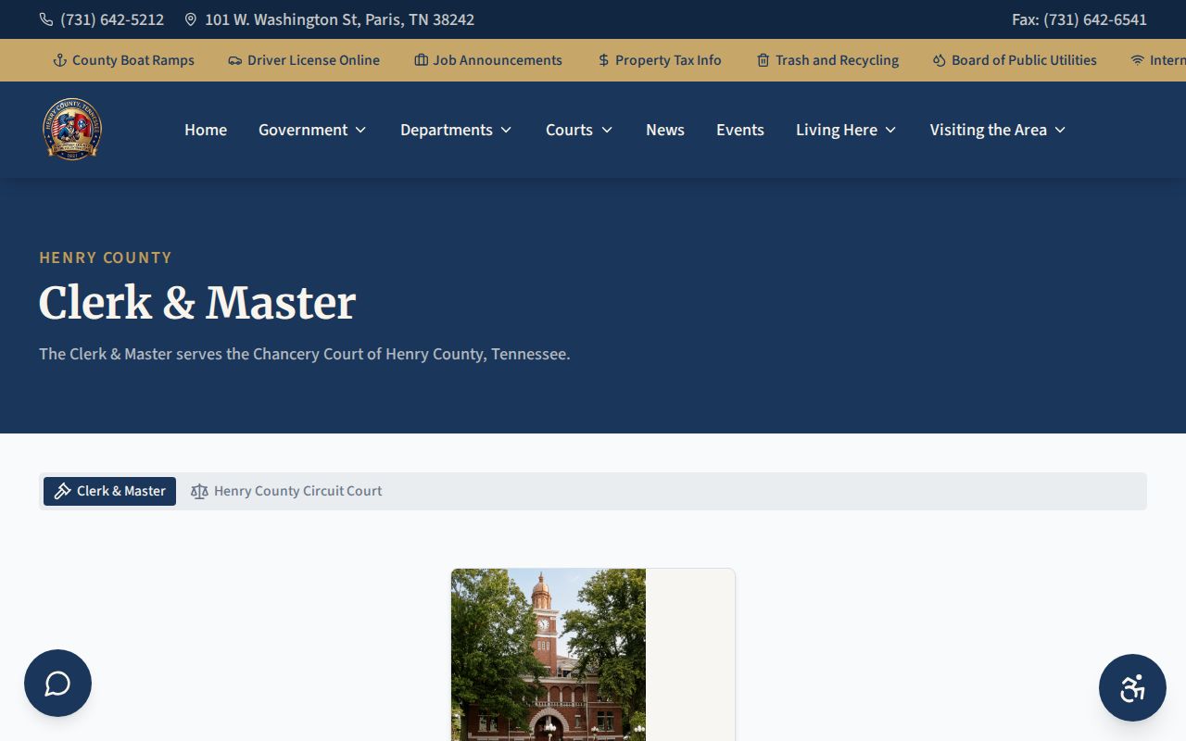This screenshot has height=741, width=1186.
Task: Click the briefcase icon for Job Announcements
Action: point(422,60)
